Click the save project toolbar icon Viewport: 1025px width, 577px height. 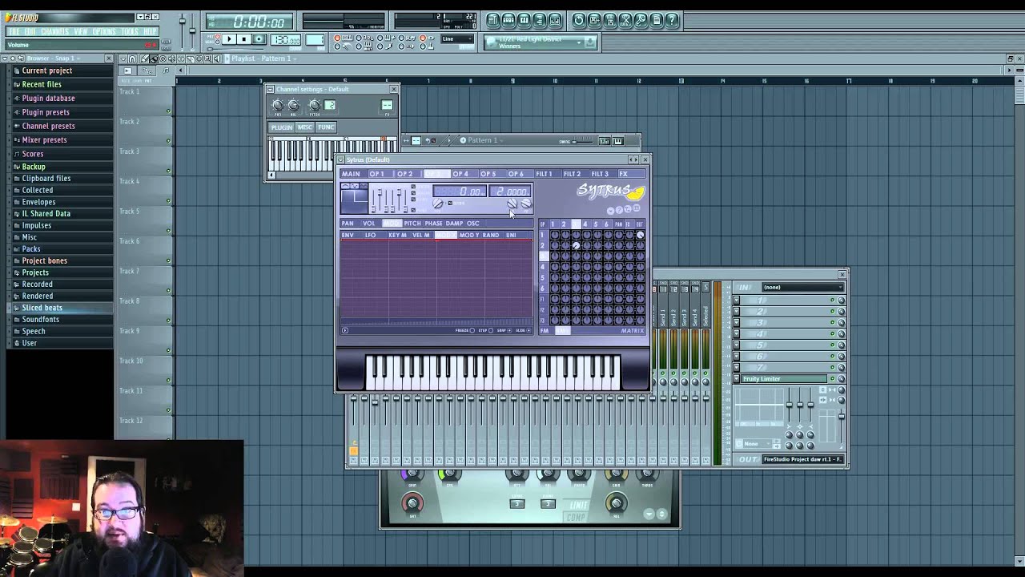(x=594, y=21)
